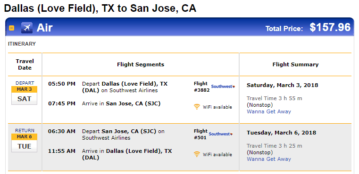Click the MAR 6 TUE return date badge

click(24, 143)
